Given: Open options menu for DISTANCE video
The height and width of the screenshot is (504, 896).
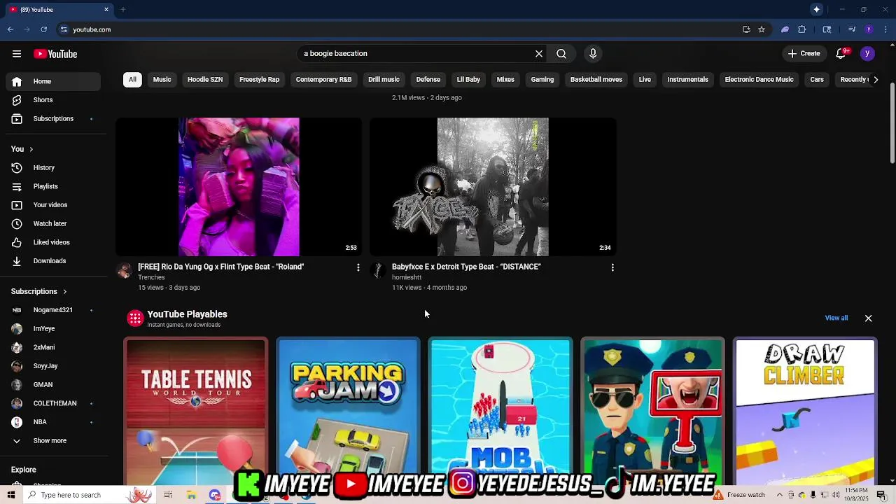Looking at the screenshot, I should [x=612, y=267].
